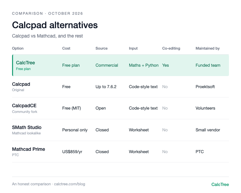This screenshot has height=193, width=241.
Task: Click the 'Maths + Python' input cell
Action: point(144,65)
